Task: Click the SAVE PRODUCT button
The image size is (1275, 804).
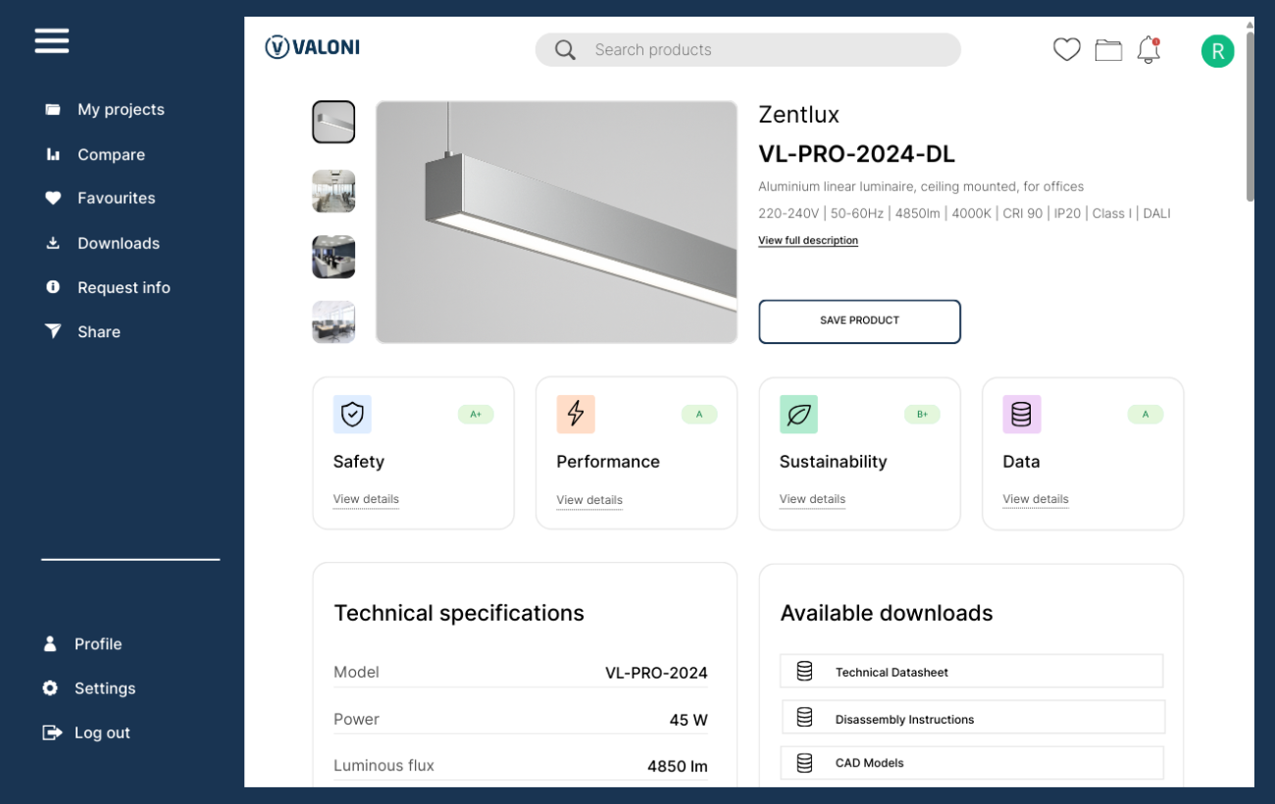Action: tap(859, 322)
